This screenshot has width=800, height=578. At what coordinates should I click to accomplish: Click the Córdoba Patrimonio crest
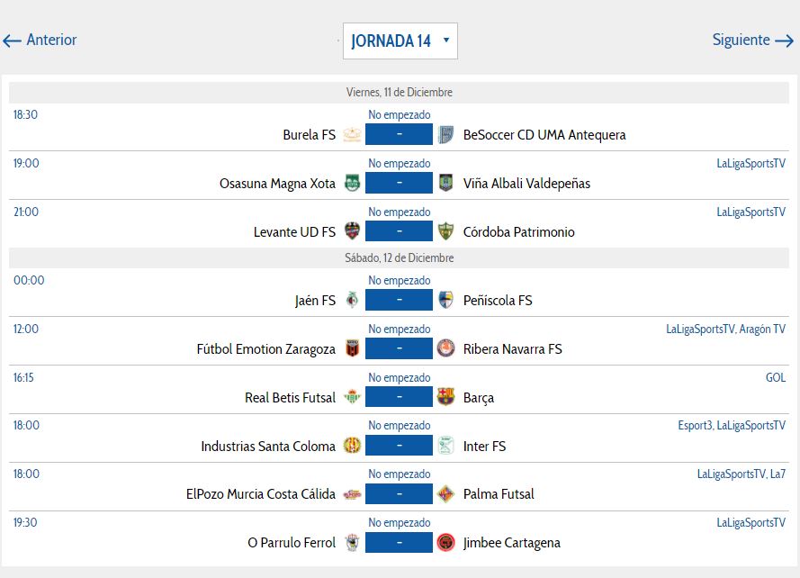coord(445,232)
